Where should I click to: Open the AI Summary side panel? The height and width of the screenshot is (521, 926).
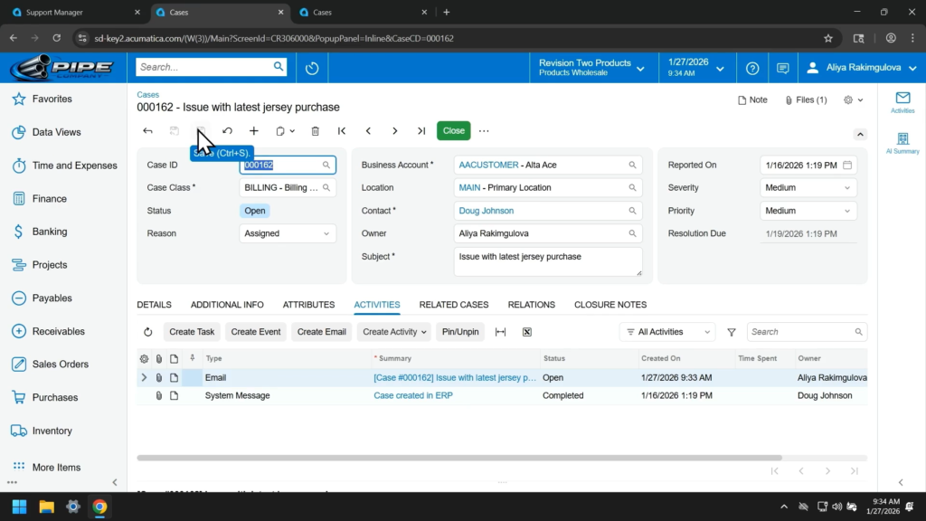coord(902,143)
